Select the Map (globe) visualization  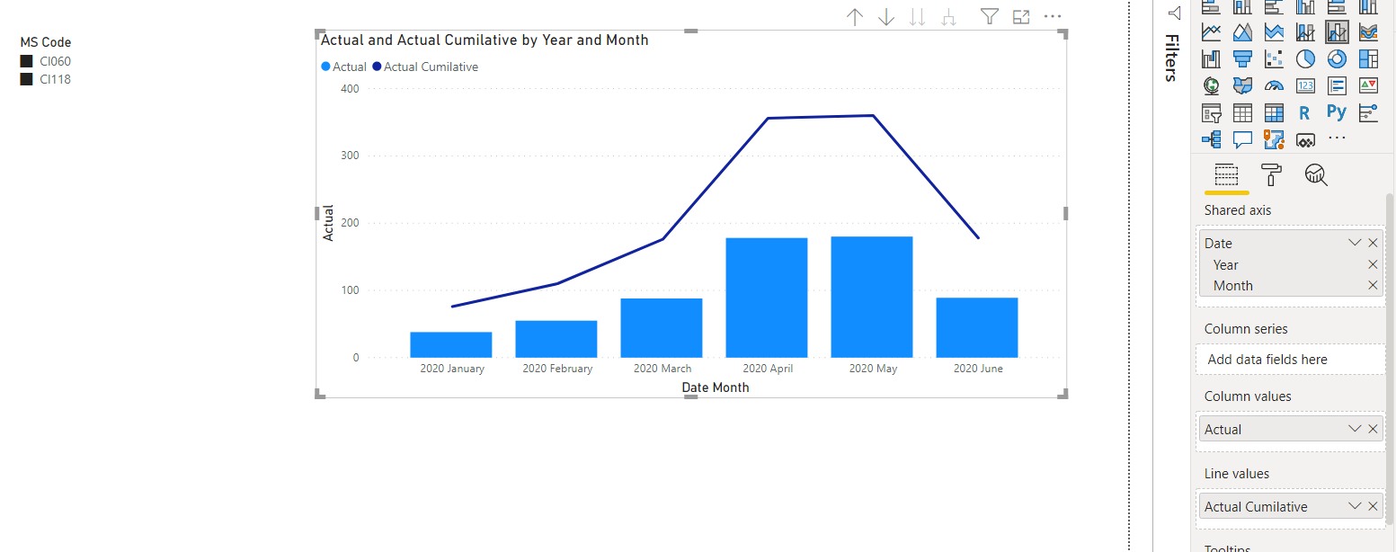point(1212,86)
